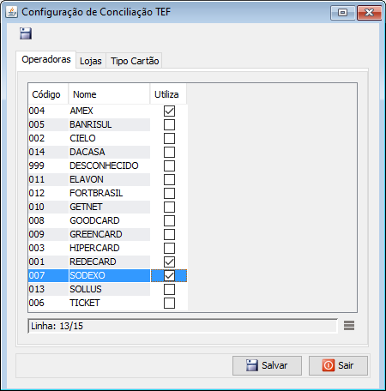Enable the DESCONHECIDO Utiliza checkbox

(x=169, y=165)
